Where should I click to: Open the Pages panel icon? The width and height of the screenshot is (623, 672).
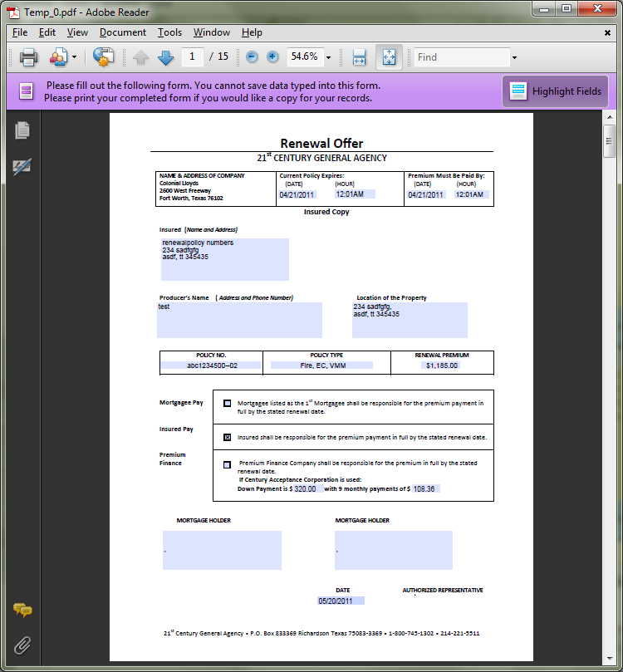[22, 130]
